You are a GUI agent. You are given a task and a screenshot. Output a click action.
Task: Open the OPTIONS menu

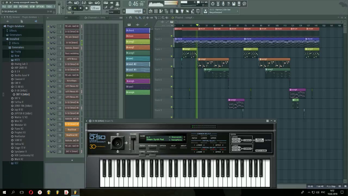(40, 7)
